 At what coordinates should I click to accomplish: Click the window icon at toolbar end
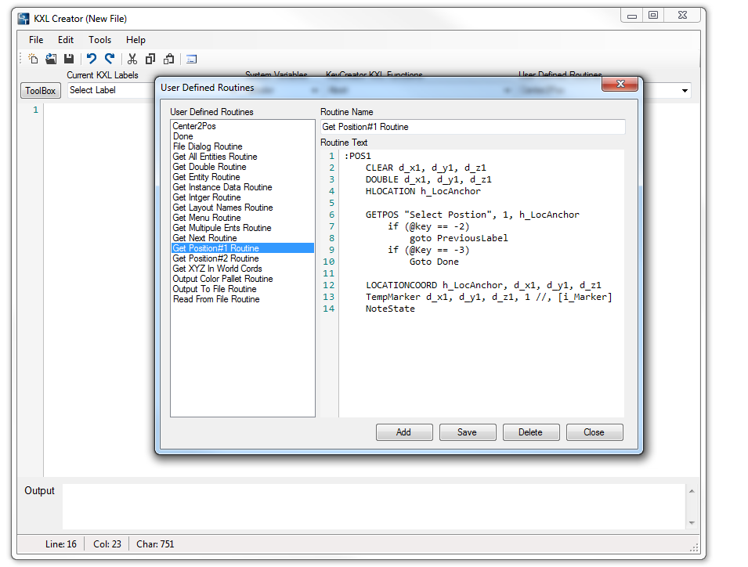191,59
